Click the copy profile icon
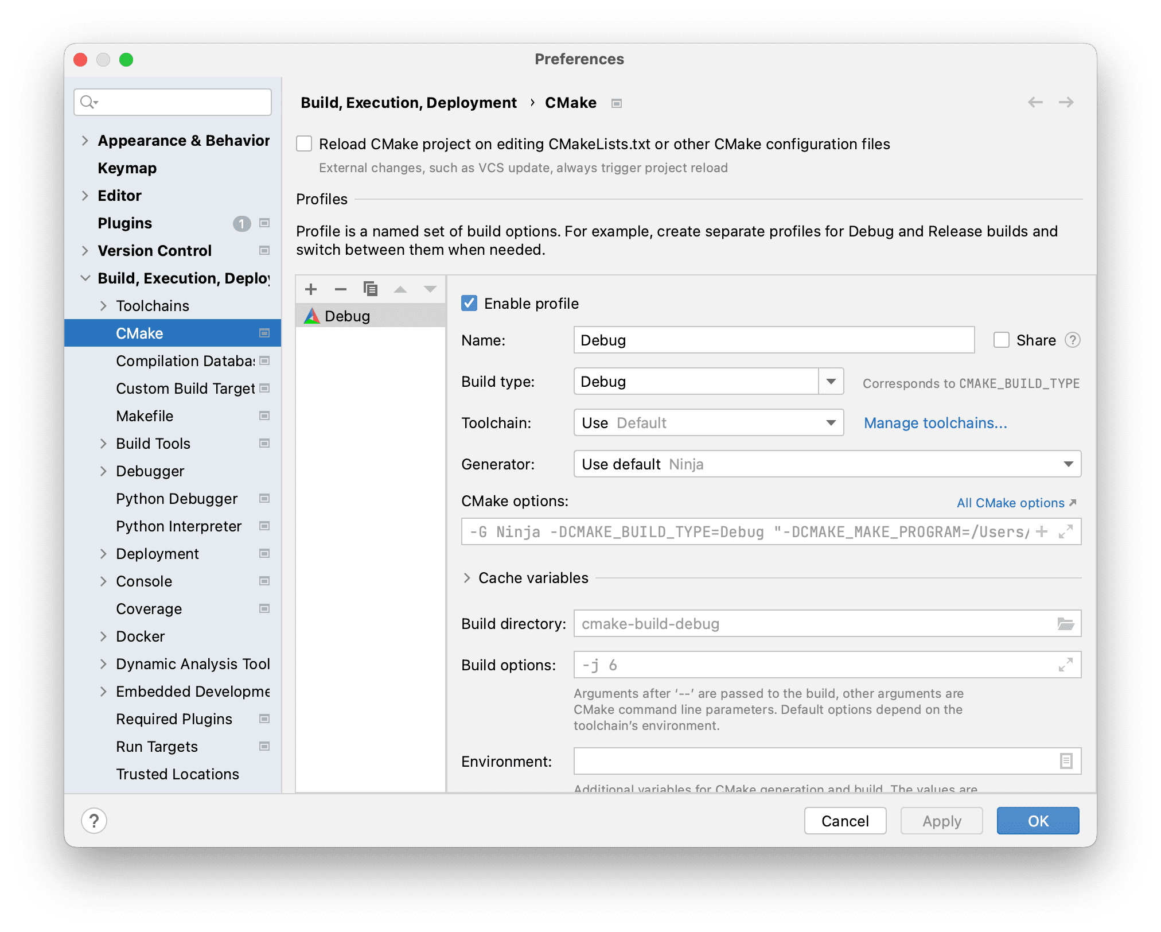 pos(371,289)
